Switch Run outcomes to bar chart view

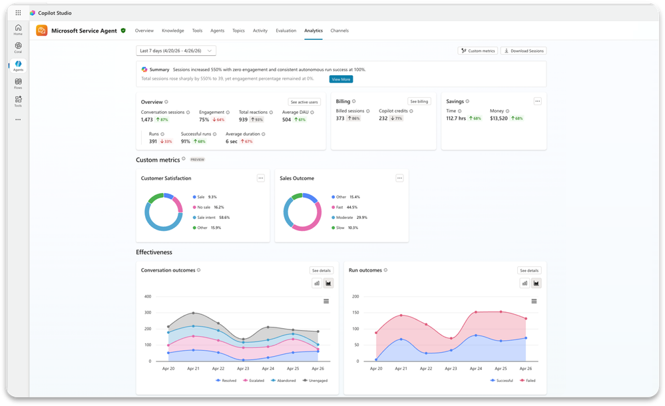pos(525,283)
